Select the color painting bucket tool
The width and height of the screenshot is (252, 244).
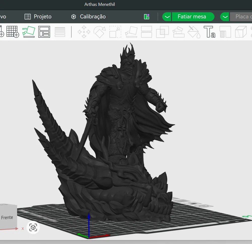pyautogui.click(x=194, y=32)
